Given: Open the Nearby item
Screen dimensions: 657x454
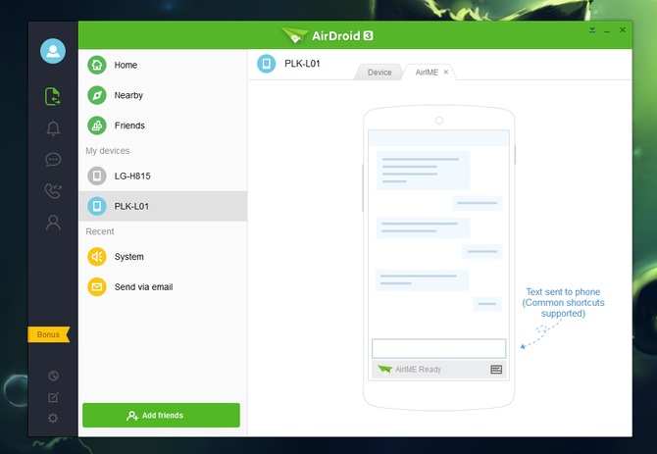Looking at the screenshot, I should coord(163,95).
